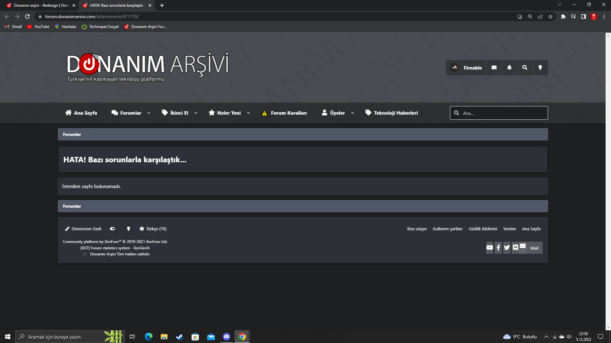Open the footer Discord icon
The image size is (611, 343).
pyautogui.click(x=516, y=248)
